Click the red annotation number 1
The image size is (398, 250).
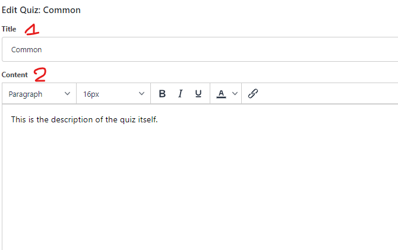[x=31, y=30]
